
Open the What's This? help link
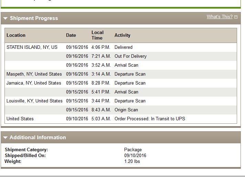(x=220, y=17)
